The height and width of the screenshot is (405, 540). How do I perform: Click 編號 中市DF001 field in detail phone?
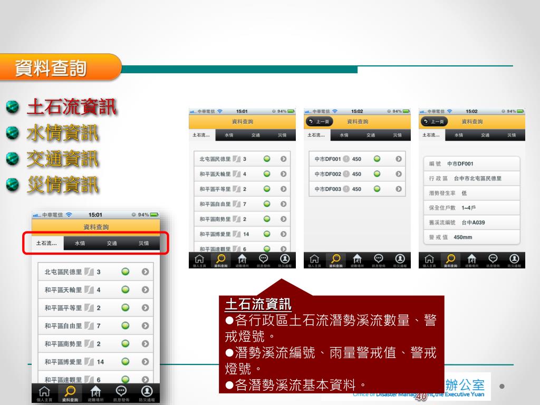[471, 163]
